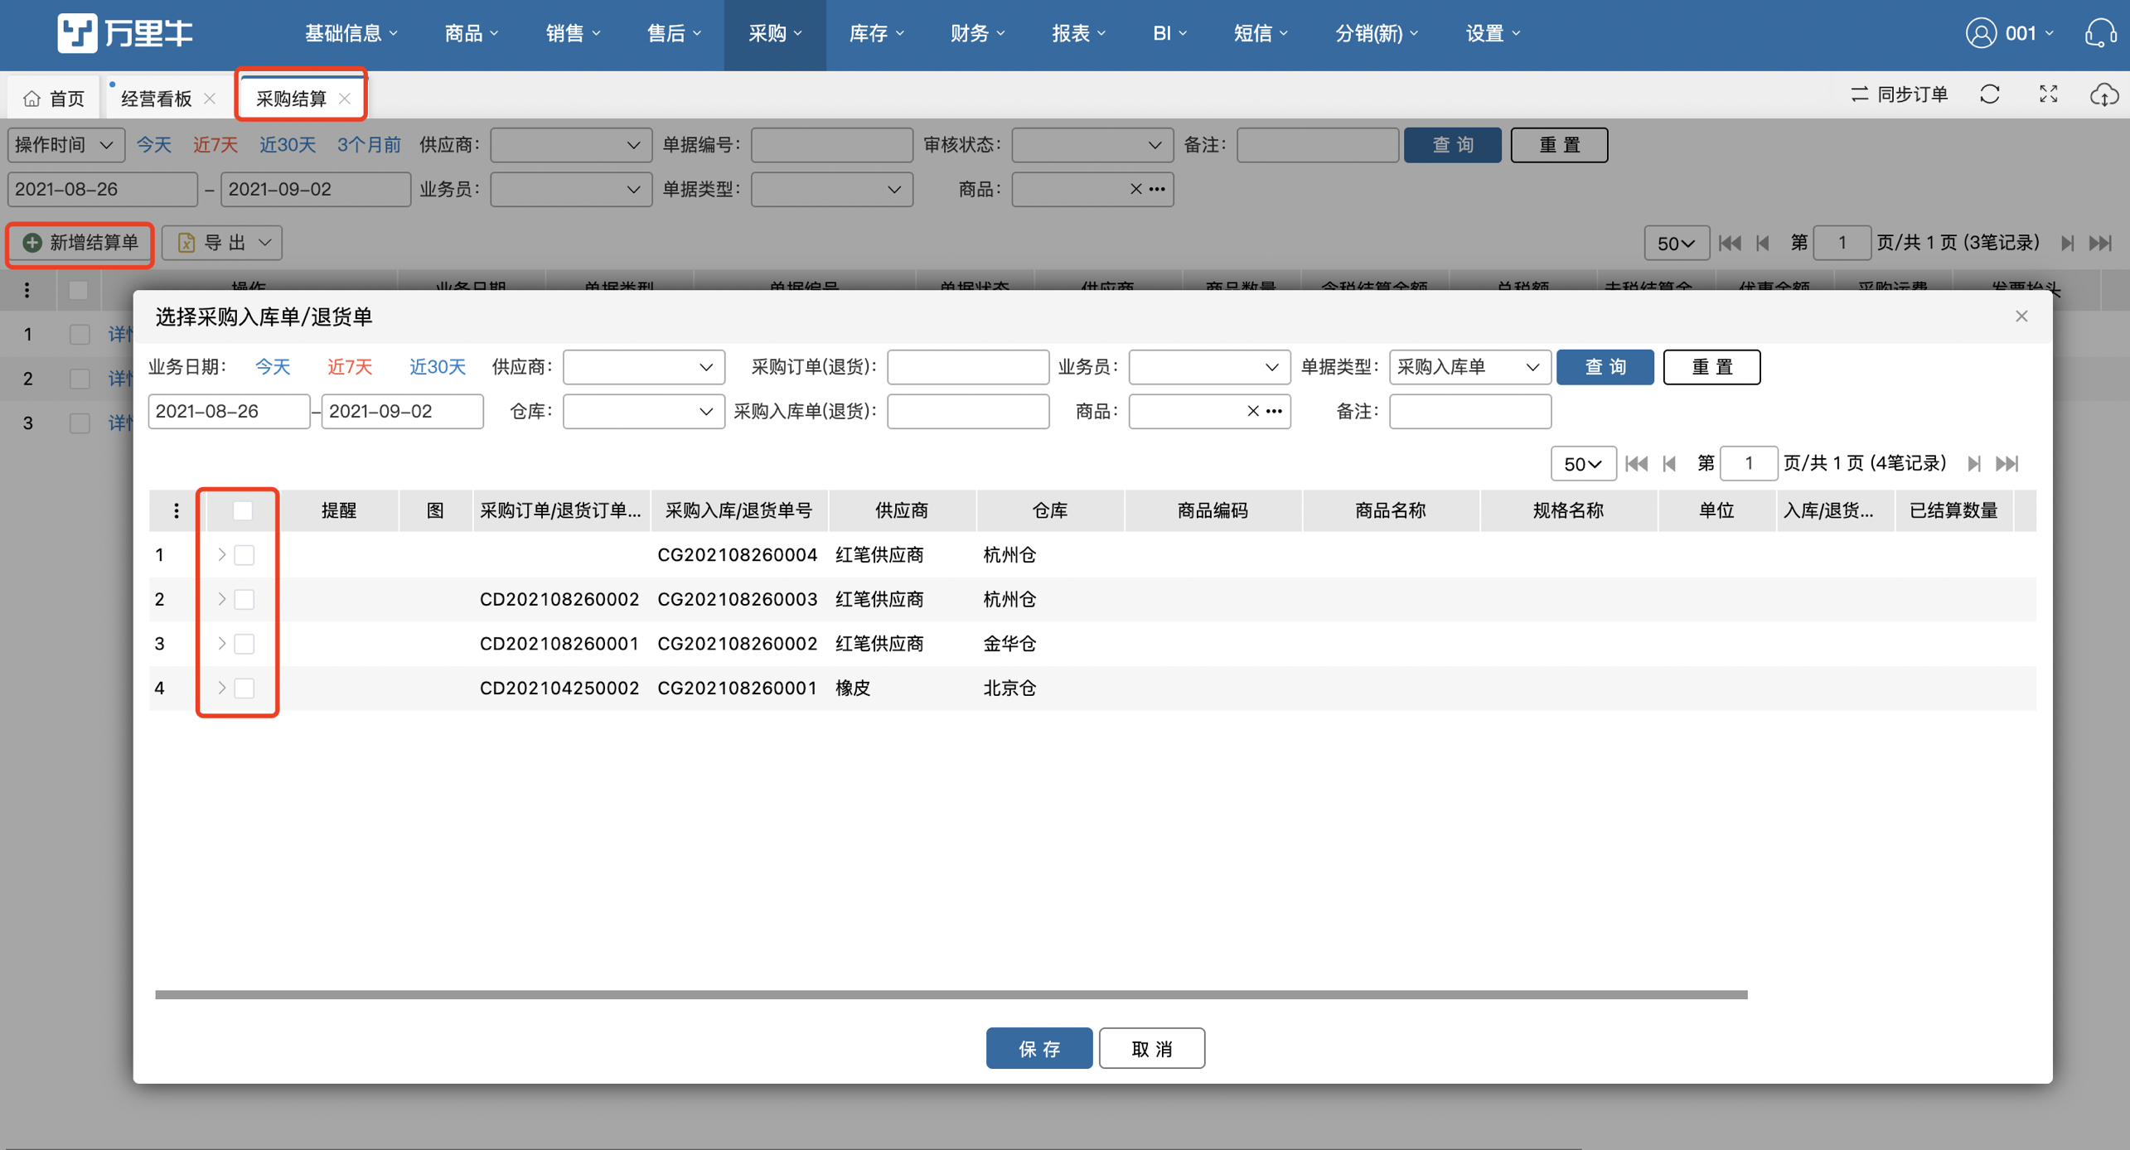This screenshot has height=1150, width=2130.
Task: Click dialog 查询 button
Action: coord(1605,367)
